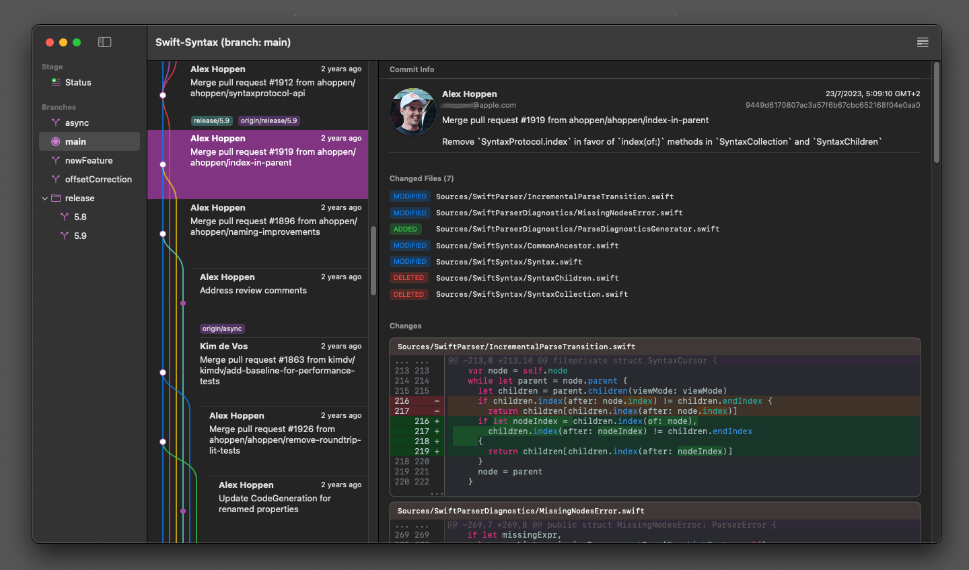Select release branch 5.8
Viewport: 969px width, 570px height.
[x=89, y=217]
